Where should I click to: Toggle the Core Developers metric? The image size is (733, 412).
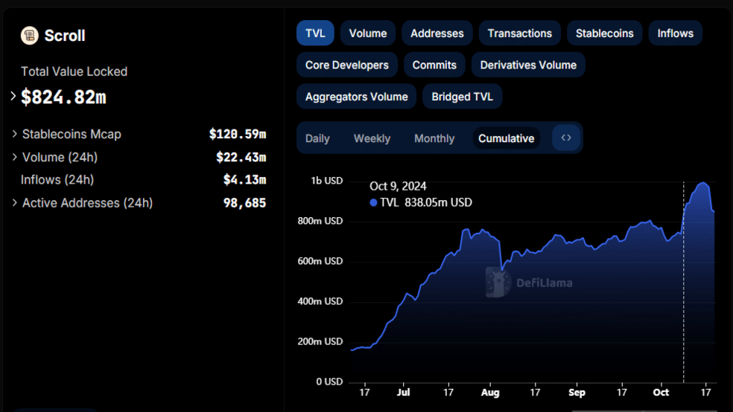pos(347,65)
